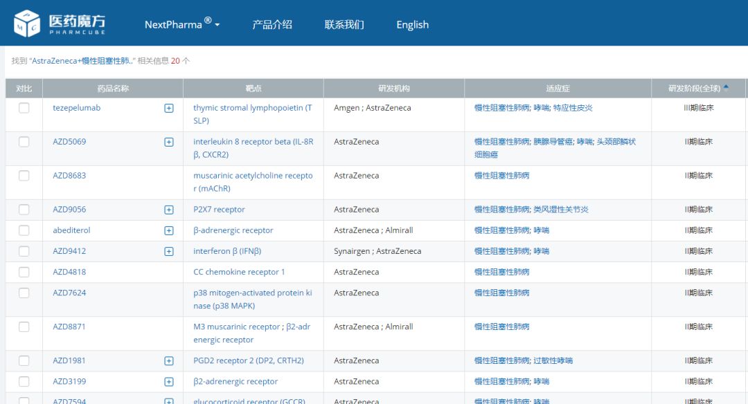Click the 适应症 column header
This screenshot has width=748, height=404.
coord(558,88)
